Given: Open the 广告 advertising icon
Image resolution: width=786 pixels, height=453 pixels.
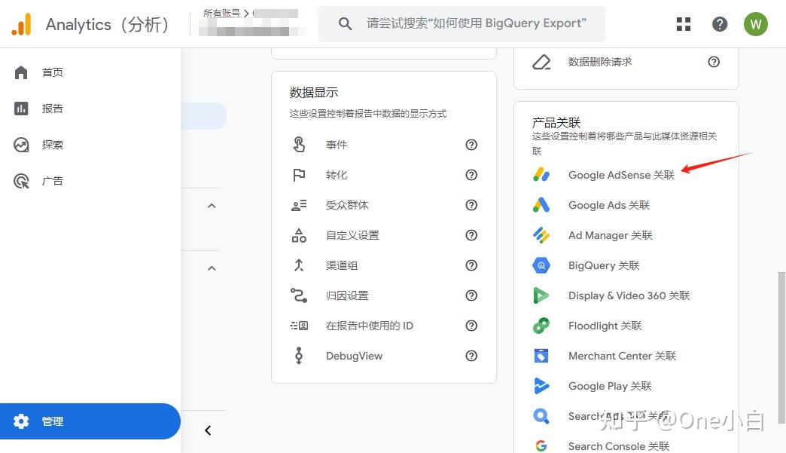Looking at the screenshot, I should pos(21,180).
